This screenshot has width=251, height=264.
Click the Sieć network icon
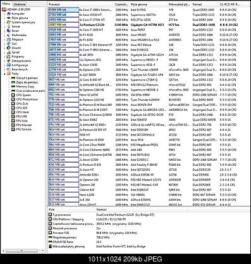click(x=9, y=44)
